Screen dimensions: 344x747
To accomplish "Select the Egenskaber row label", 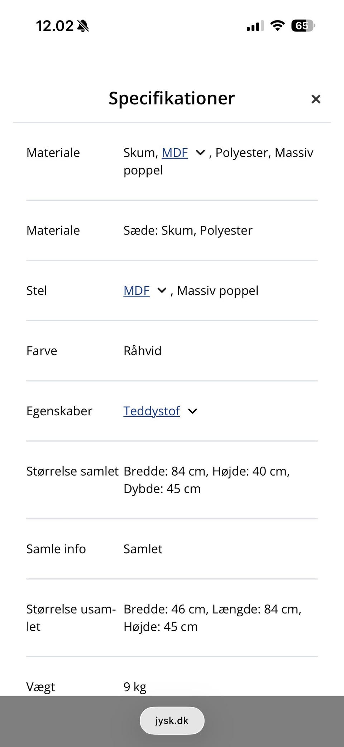I will pos(59,411).
